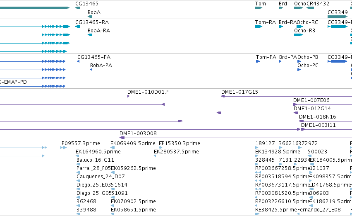352x216 pixels.
Task: Click the CG3349 gene label
Action: (x=338, y=12)
